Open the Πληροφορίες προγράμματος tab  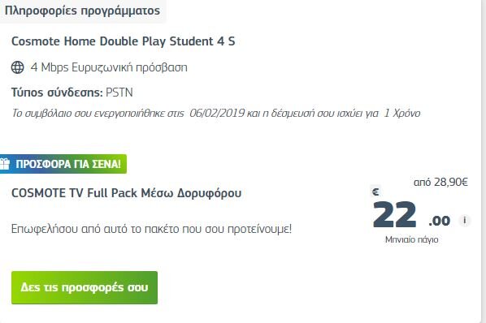(83, 11)
